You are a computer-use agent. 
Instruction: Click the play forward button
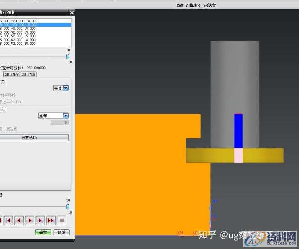click(29, 220)
